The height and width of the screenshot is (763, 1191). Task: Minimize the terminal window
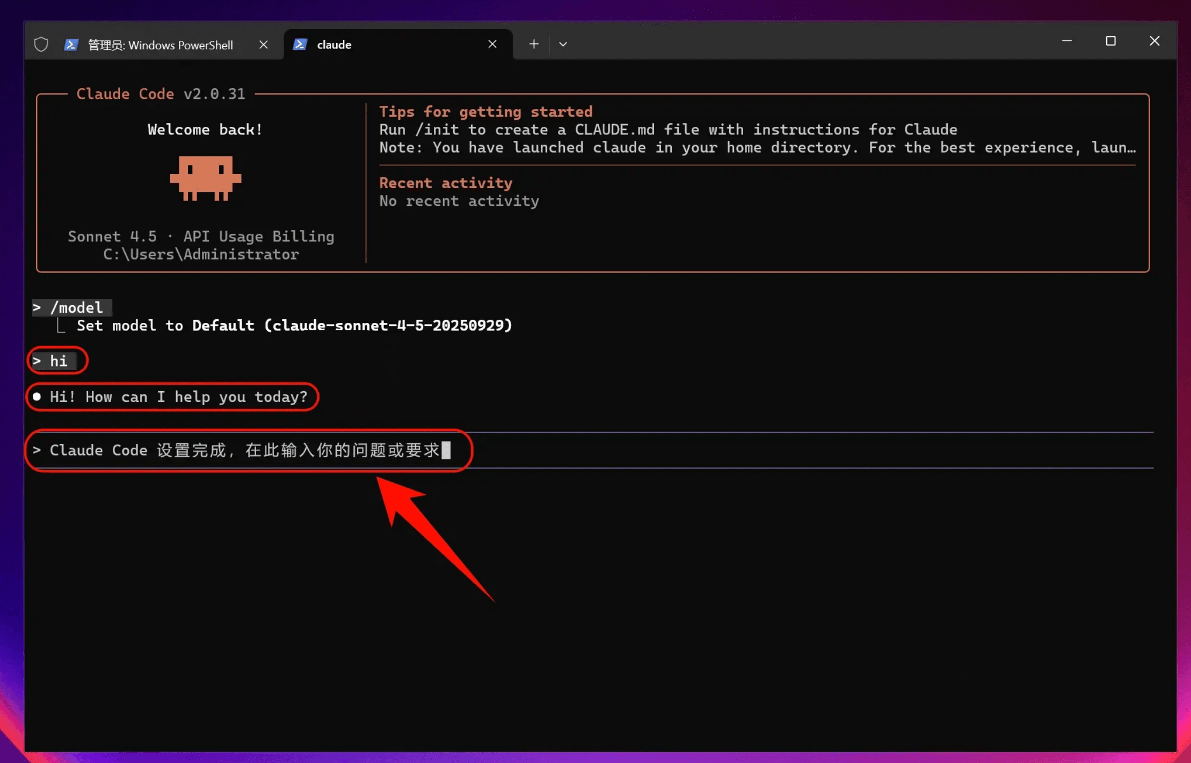point(1066,41)
